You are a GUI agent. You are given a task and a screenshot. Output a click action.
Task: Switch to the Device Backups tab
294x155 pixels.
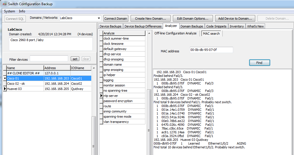[x=110, y=26]
